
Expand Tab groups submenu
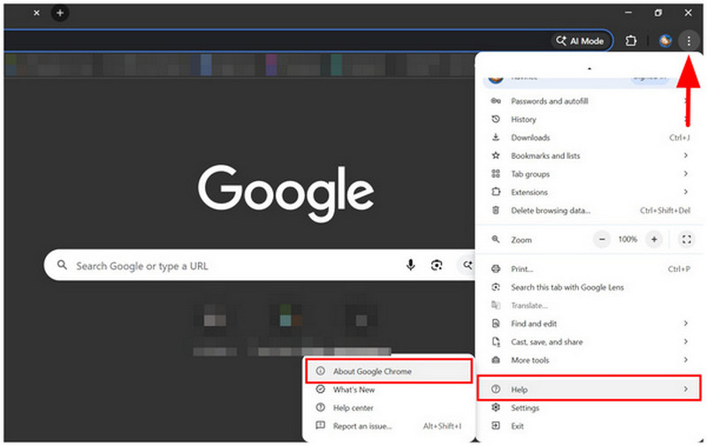(589, 174)
